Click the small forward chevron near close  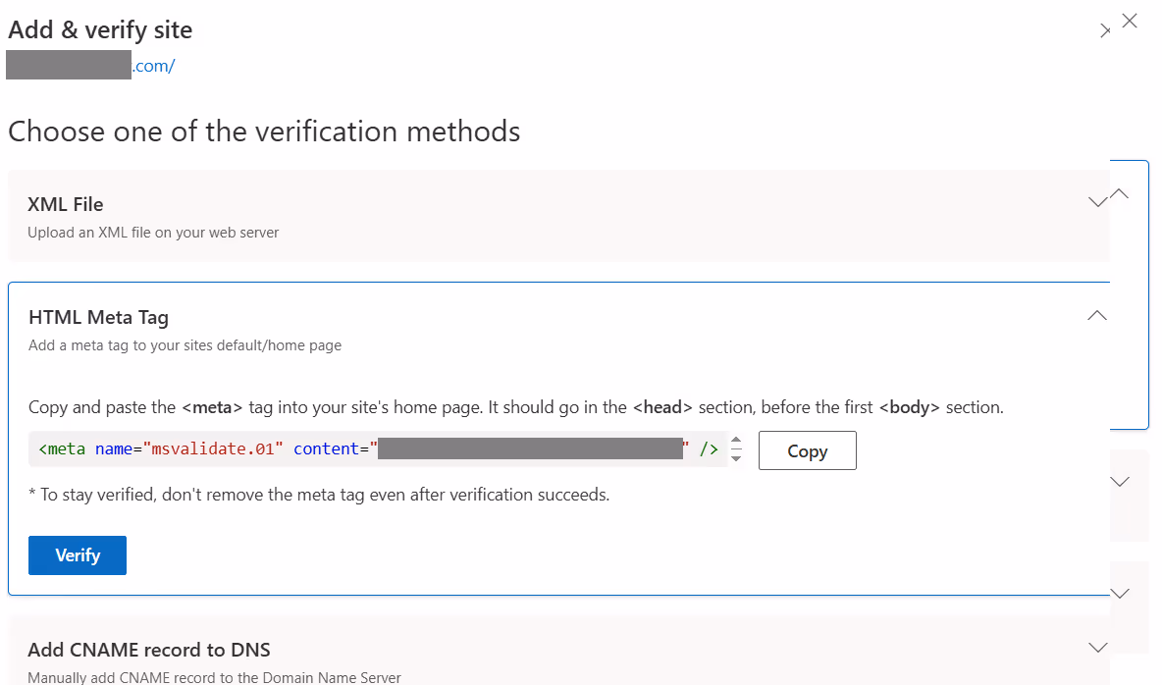[x=1105, y=30]
